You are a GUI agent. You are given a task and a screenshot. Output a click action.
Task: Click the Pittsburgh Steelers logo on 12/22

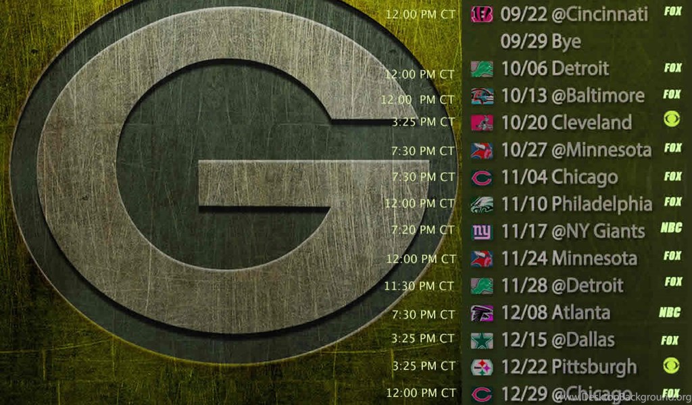[482, 367]
